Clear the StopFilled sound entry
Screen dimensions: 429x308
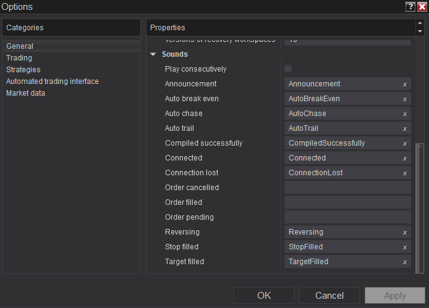(405, 247)
